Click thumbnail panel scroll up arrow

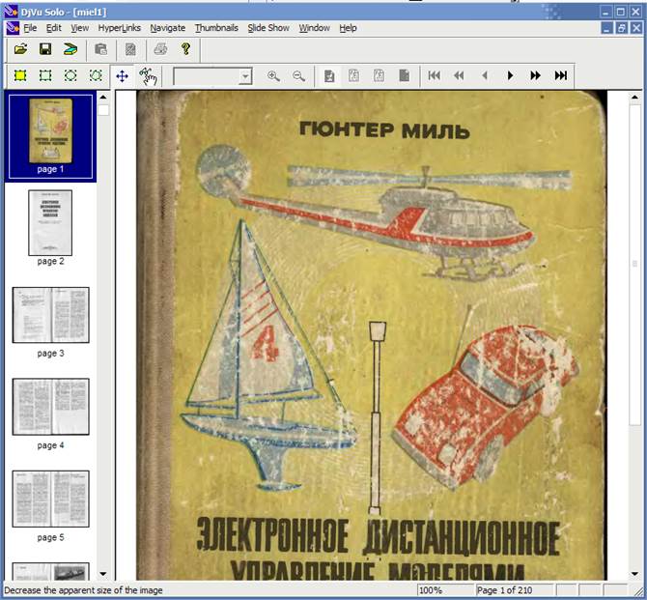coord(103,98)
